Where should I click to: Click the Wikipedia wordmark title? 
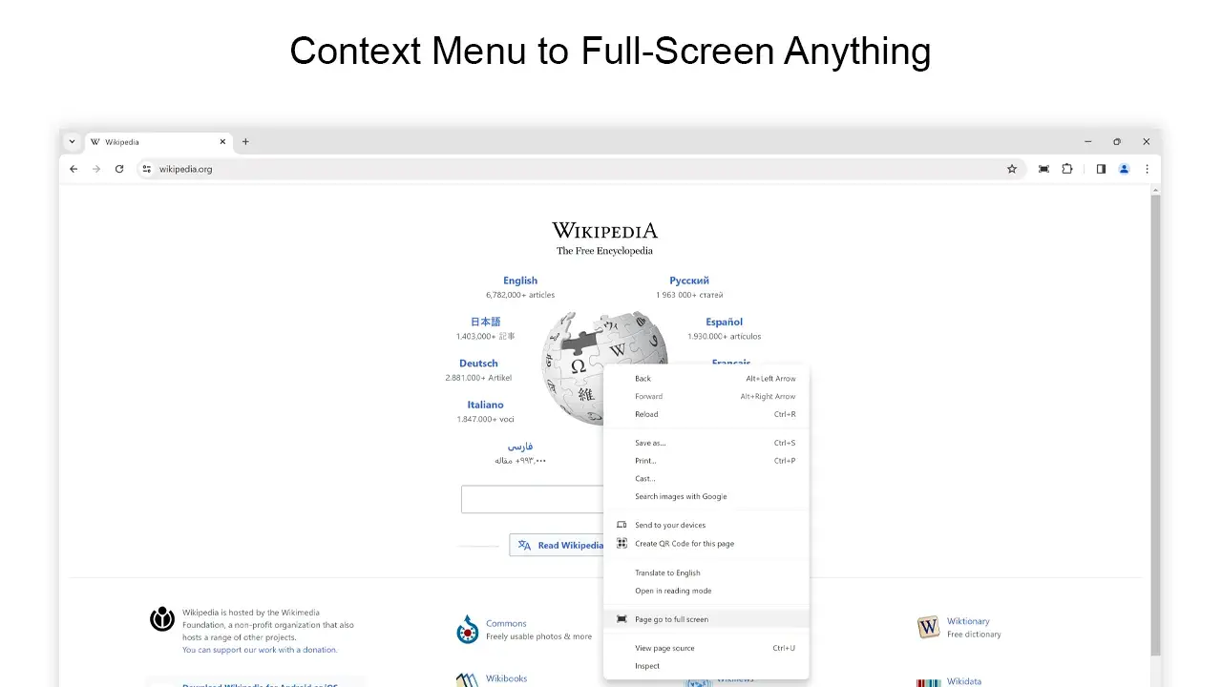pos(605,231)
